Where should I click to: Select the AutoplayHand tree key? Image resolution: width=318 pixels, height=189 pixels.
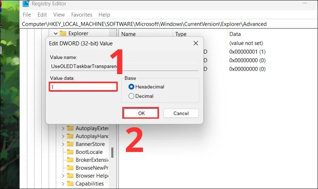92,136
